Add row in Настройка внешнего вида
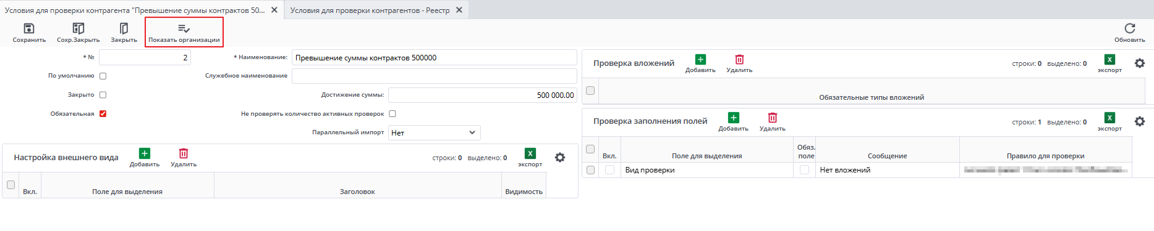This screenshot has height=231, width=1154. tap(145, 153)
